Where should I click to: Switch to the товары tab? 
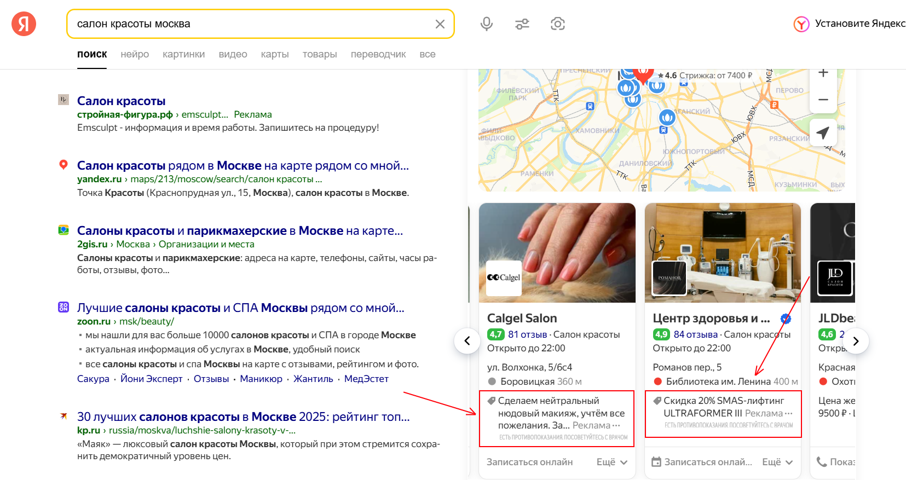coord(320,54)
